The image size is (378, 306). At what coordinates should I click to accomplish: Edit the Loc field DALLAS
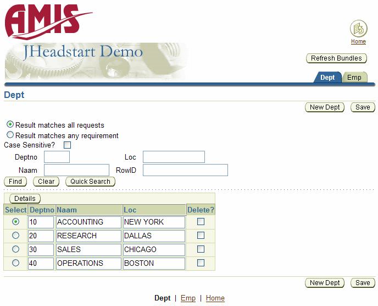coord(154,236)
